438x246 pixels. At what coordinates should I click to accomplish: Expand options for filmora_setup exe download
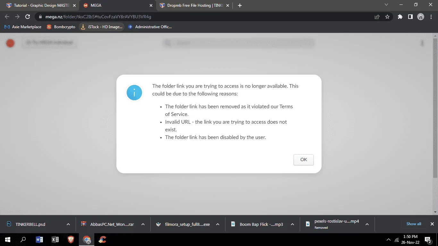tap(218, 224)
